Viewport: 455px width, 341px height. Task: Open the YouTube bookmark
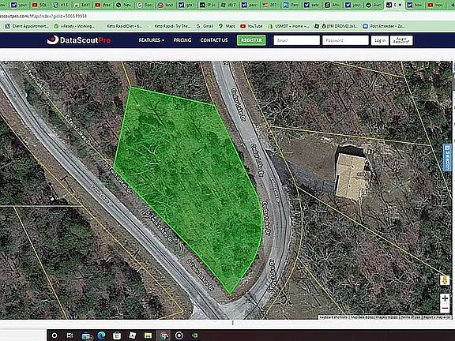point(251,26)
